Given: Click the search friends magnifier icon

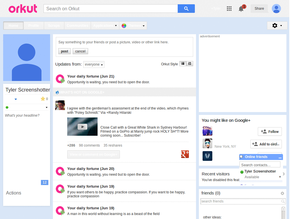Looking at the screenshot, I should 283,201.
